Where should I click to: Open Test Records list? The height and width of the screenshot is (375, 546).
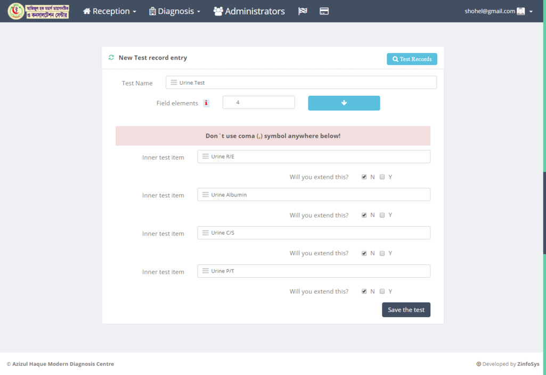point(412,59)
